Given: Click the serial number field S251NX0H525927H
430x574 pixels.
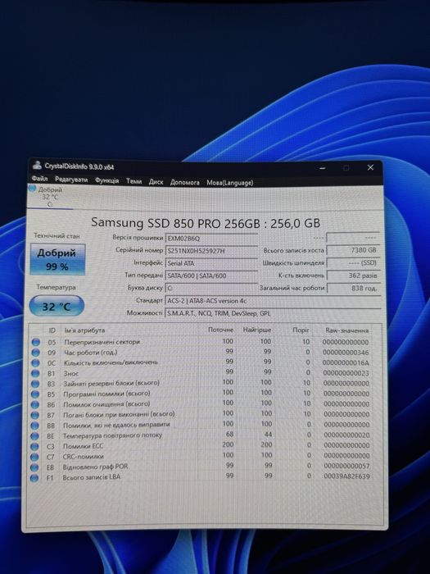Looking at the screenshot, I should click(211, 251).
